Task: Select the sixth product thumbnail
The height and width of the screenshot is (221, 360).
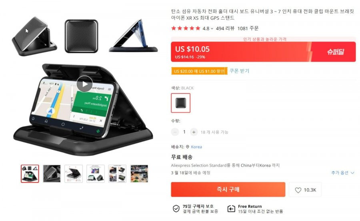Action: pyautogui.click(x=139, y=174)
